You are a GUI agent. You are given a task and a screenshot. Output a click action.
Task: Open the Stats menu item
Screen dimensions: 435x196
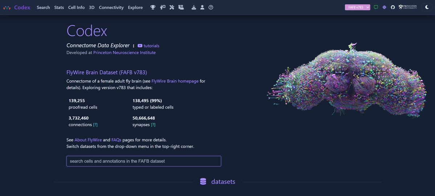pos(59,8)
